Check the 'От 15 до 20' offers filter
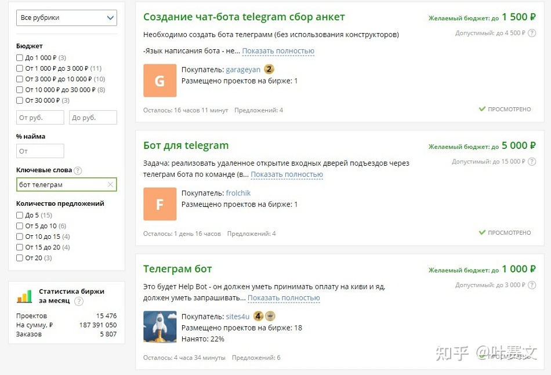The width and height of the screenshot is (551, 375). tap(20, 247)
